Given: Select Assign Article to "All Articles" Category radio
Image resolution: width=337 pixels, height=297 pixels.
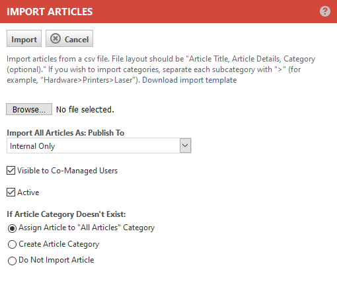Looking at the screenshot, I should point(12,228).
